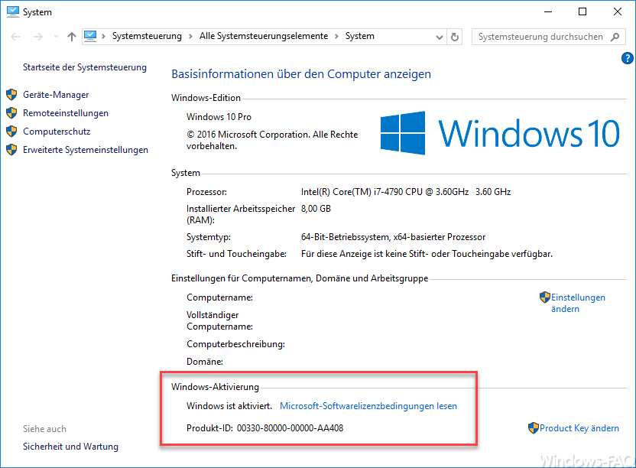
Task: Click the Systemtyp: label
Action: click(209, 237)
